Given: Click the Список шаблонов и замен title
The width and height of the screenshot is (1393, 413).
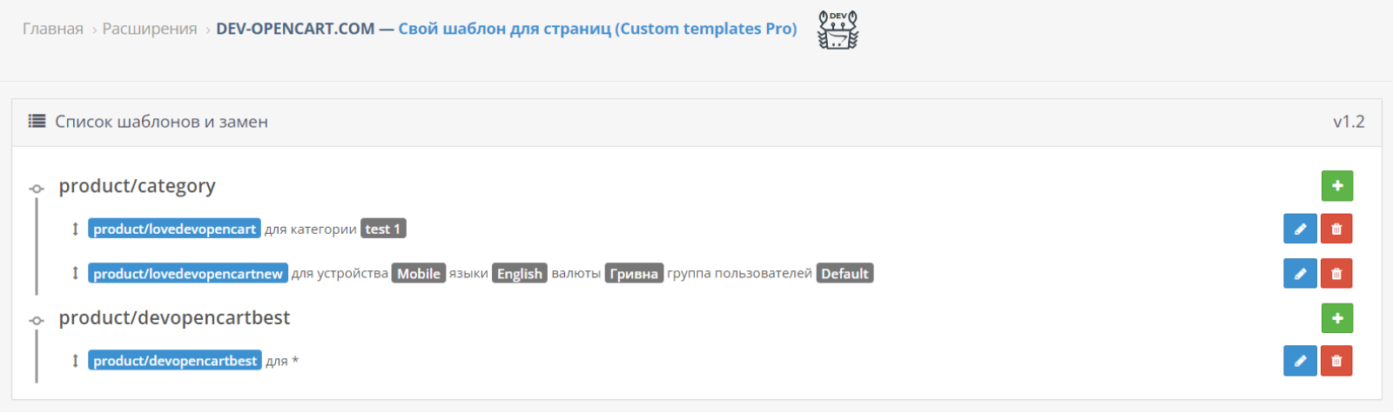Looking at the screenshot, I should click(161, 122).
